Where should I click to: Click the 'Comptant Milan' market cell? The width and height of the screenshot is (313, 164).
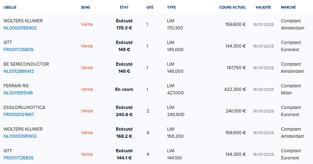click(291, 89)
